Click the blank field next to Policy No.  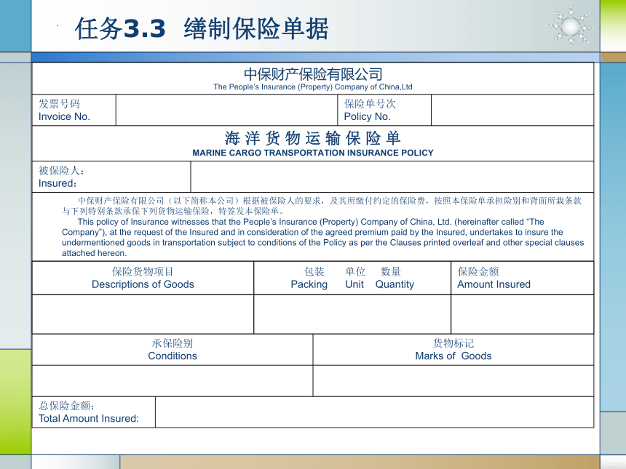pos(512,110)
